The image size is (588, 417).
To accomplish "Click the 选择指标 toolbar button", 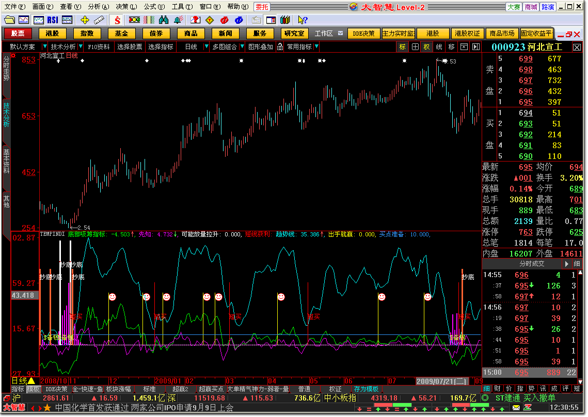I will pyautogui.click(x=161, y=46).
